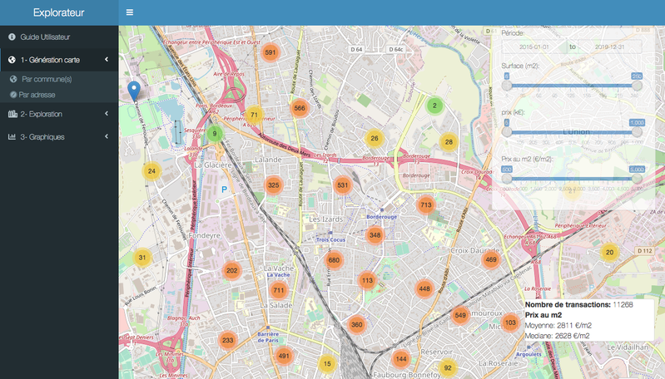Click the prix (k€) slider maximum handle
This screenshot has height=379, width=665.
tap(637, 132)
